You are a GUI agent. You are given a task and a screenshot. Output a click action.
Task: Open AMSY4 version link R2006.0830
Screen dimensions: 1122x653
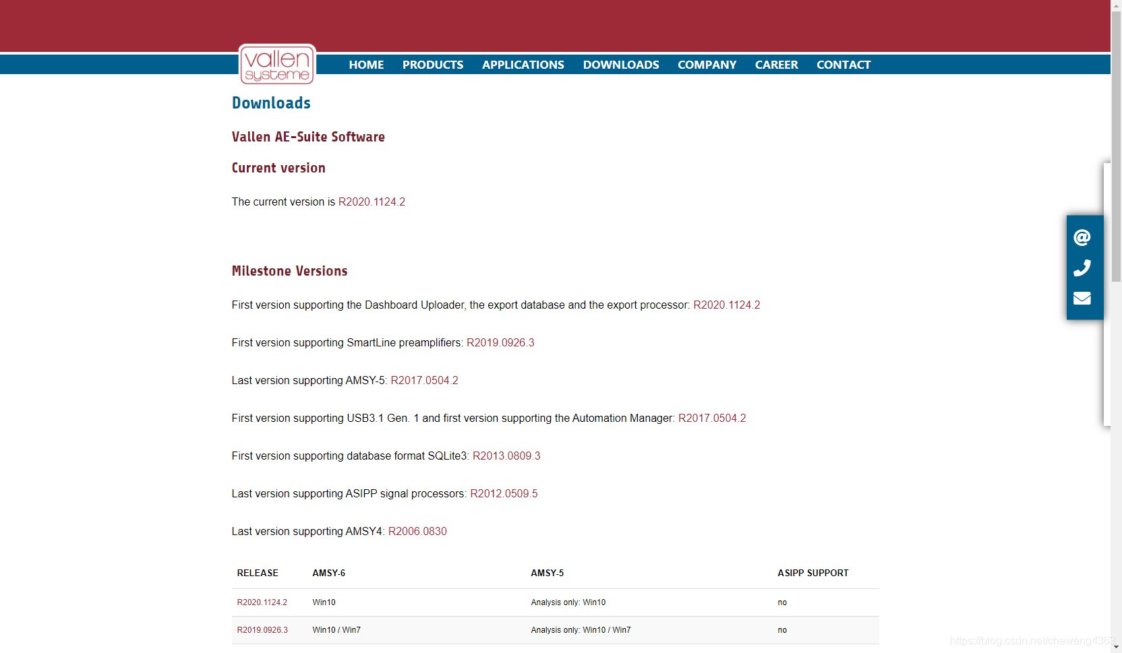417,531
